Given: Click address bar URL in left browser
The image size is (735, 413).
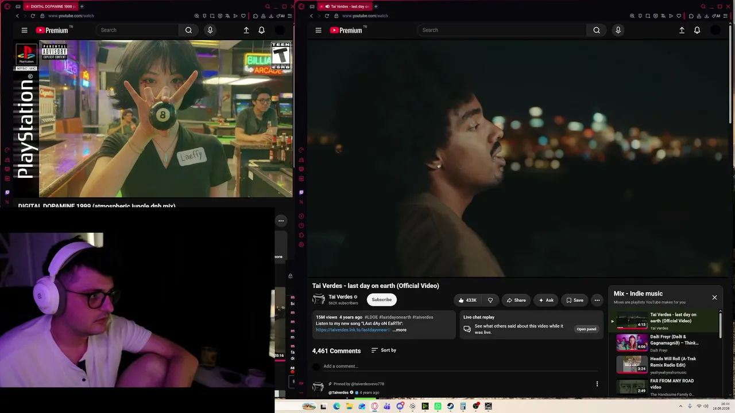Looking at the screenshot, I should [71, 16].
